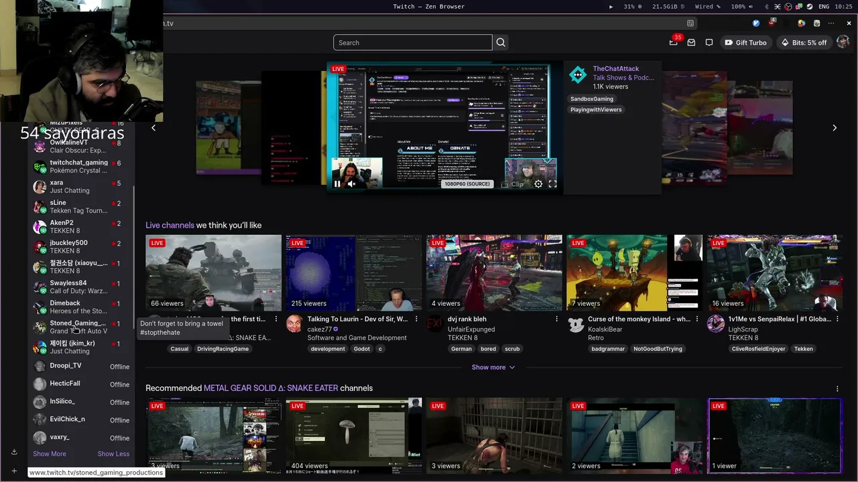Click Show Less in followed channels
The height and width of the screenshot is (482, 858).
pyautogui.click(x=113, y=454)
